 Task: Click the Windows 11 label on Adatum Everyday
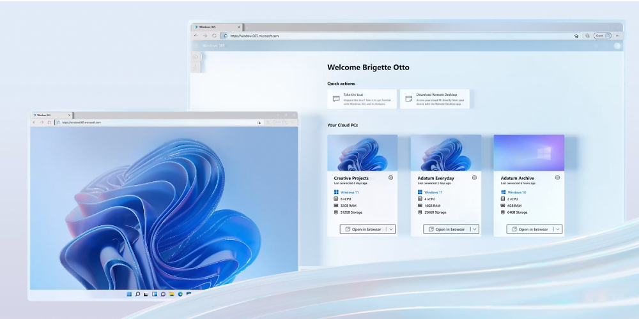(x=433, y=193)
